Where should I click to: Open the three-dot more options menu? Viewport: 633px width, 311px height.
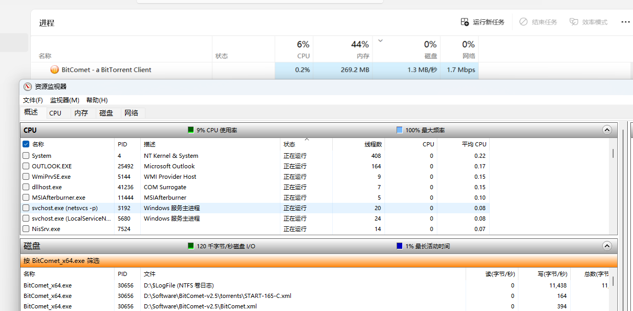pos(625,22)
